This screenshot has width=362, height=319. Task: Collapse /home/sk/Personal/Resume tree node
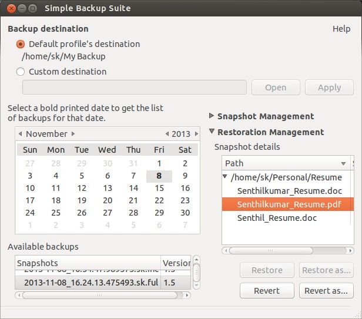tap(225, 177)
